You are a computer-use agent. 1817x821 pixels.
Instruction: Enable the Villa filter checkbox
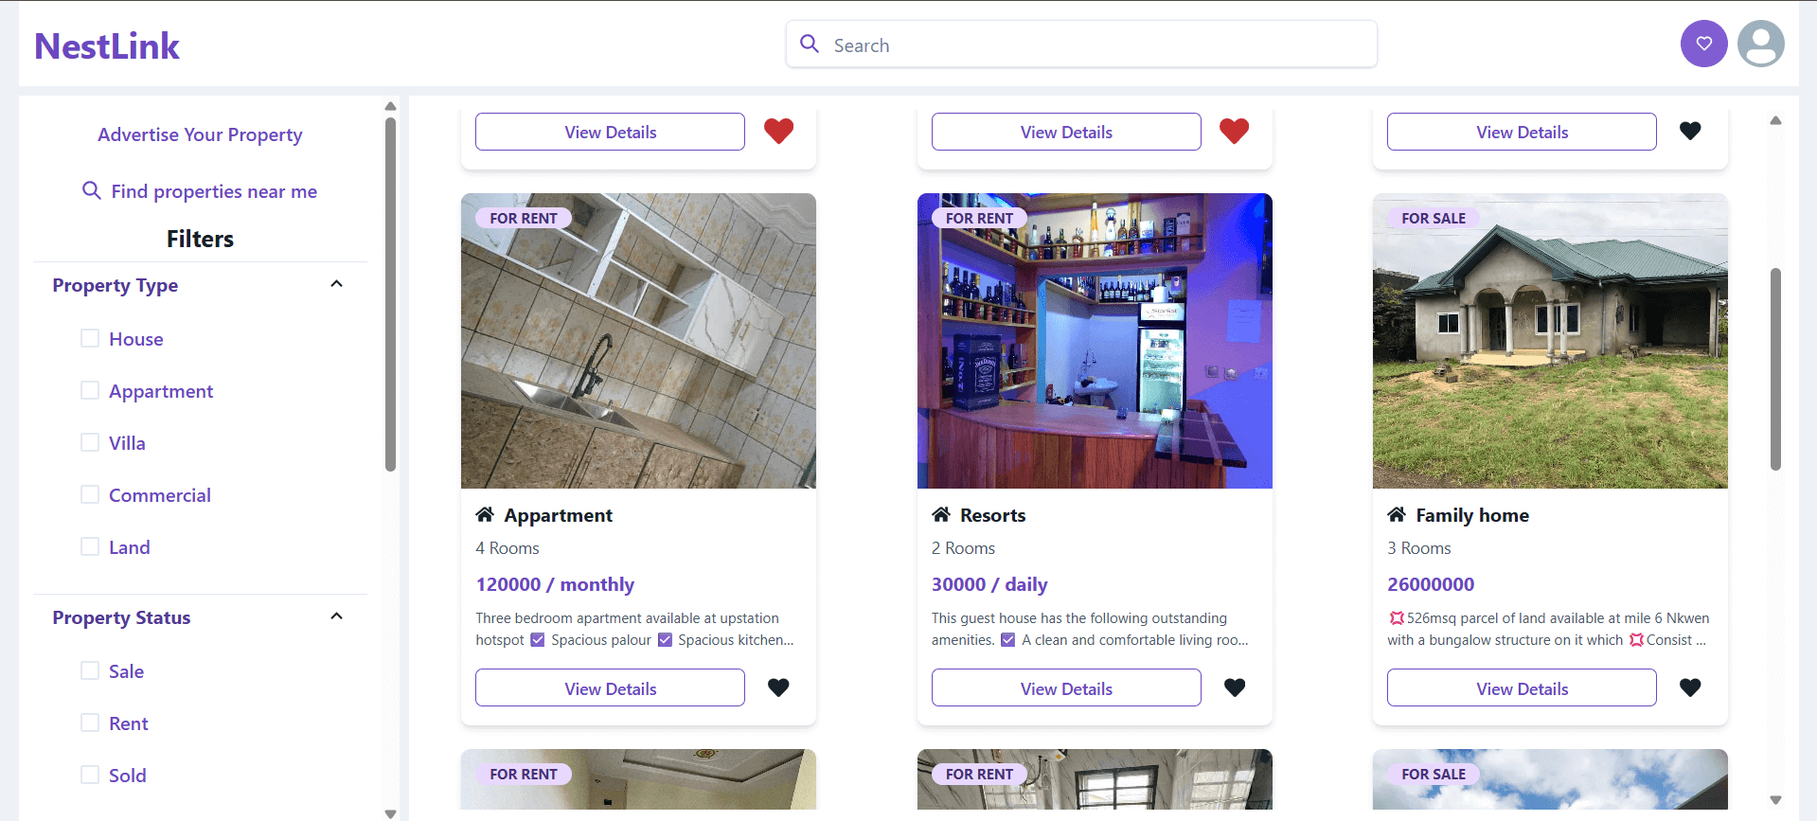[x=90, y=442]
